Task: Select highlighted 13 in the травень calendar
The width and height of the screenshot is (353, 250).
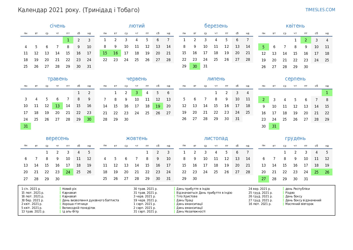Action: [x=57, y=106]
